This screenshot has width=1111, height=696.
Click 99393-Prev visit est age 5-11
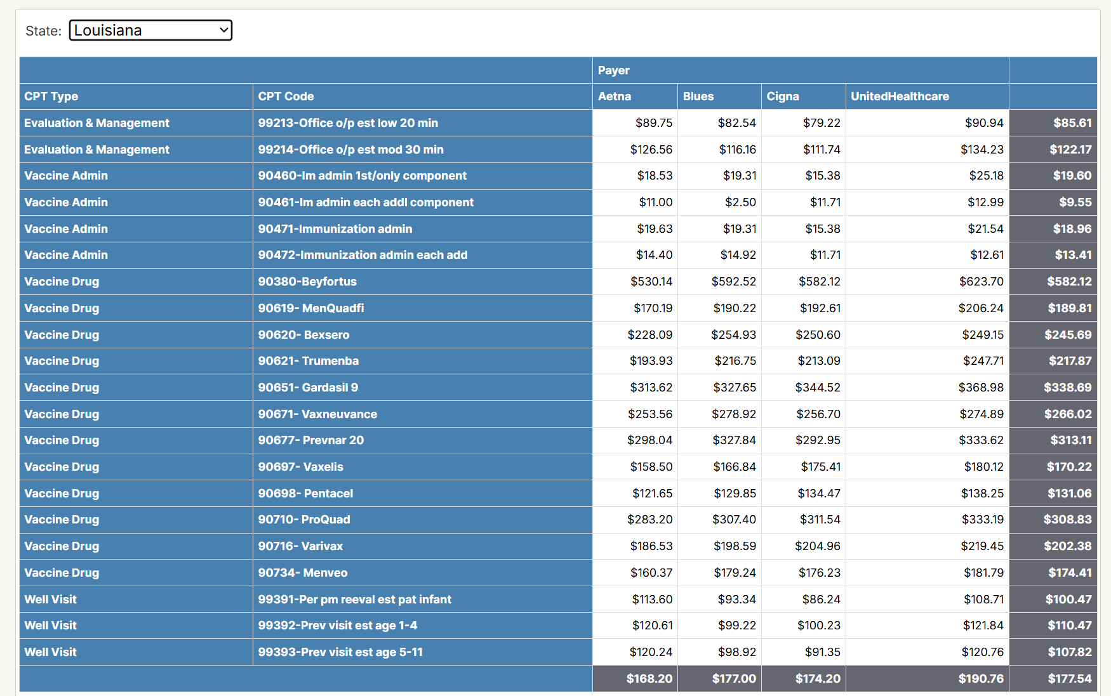pyautogui.click(x=423, y=652)
